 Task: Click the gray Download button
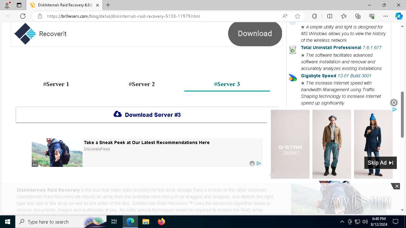point(255,34)
